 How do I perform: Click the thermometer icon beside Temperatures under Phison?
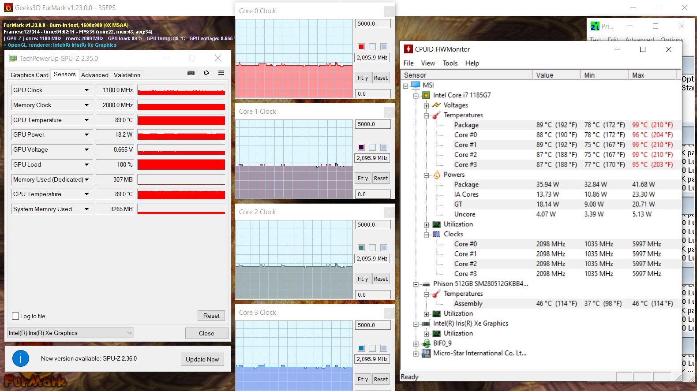(436, 294)
